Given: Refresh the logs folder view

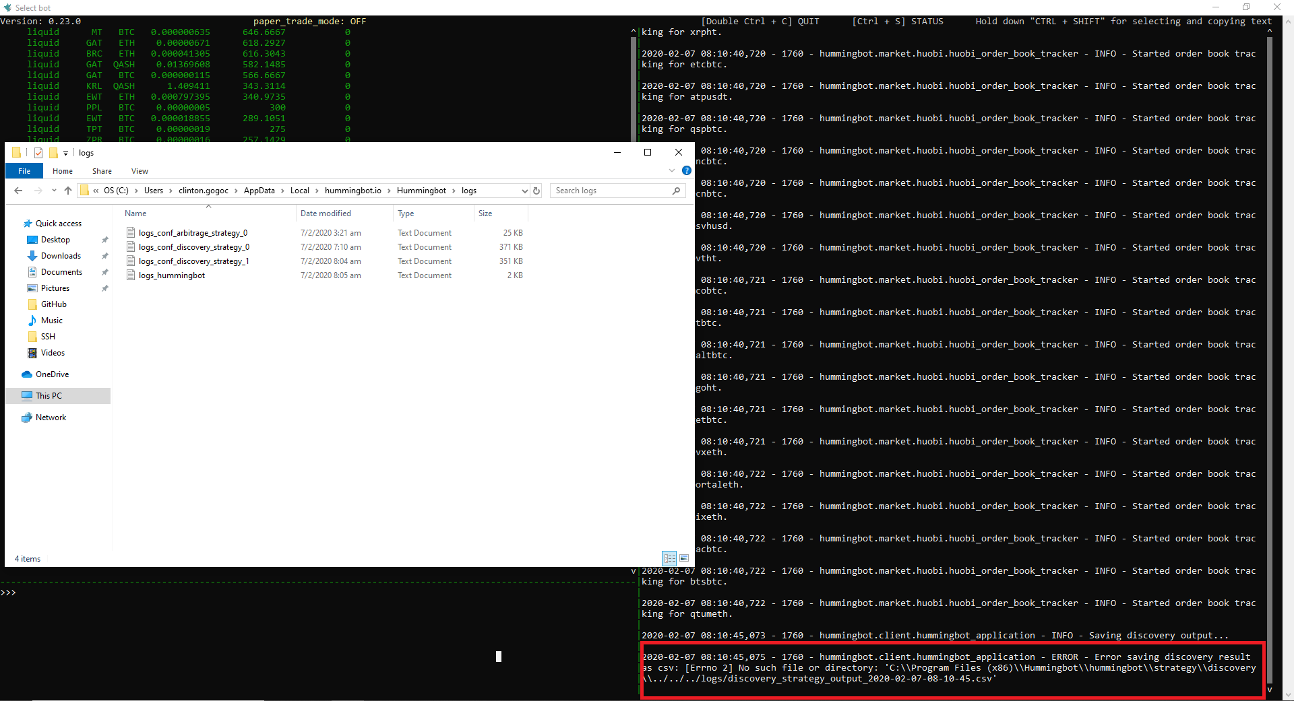Looking at the screenshot, I should point(536,191).
